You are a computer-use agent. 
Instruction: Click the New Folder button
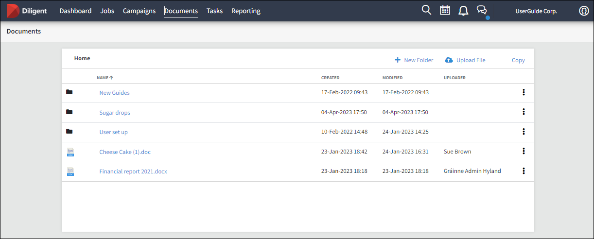click(x=414, y=60)
